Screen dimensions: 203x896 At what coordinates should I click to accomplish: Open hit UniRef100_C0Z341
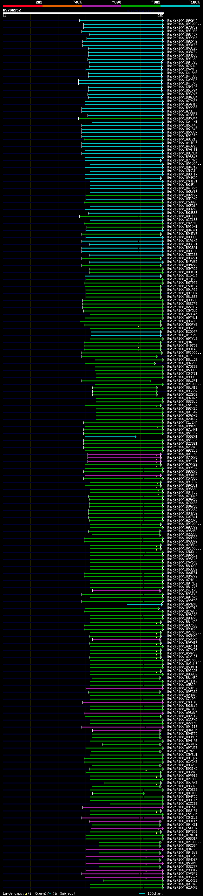[x=182, y=516]
